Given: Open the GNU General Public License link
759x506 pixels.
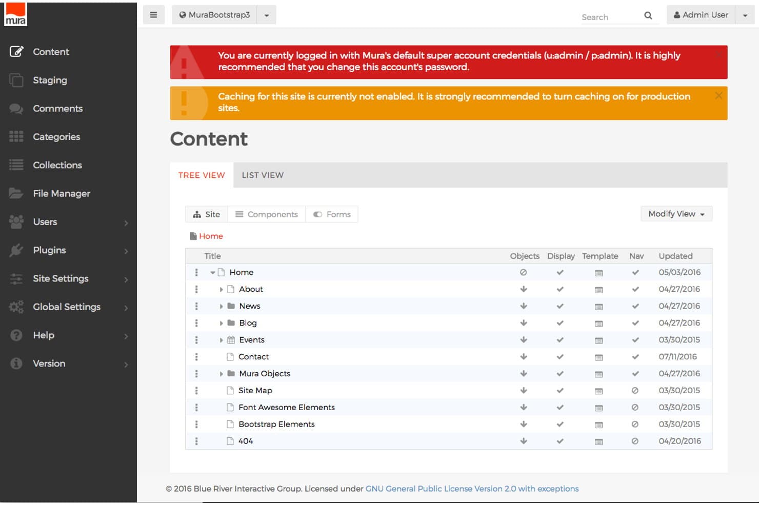Looking at the screenshot, I should tap(472, 489).
